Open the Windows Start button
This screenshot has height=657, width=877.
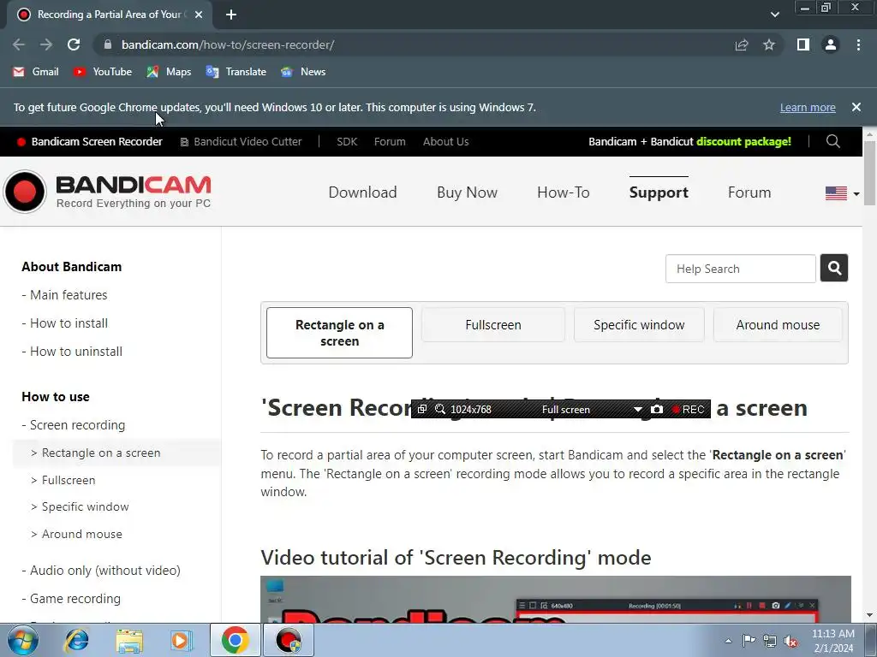click(22, 640)
